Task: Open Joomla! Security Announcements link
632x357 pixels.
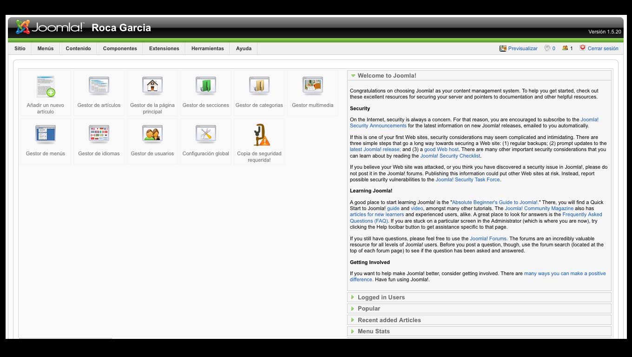Action: click(x=378, y=126)
